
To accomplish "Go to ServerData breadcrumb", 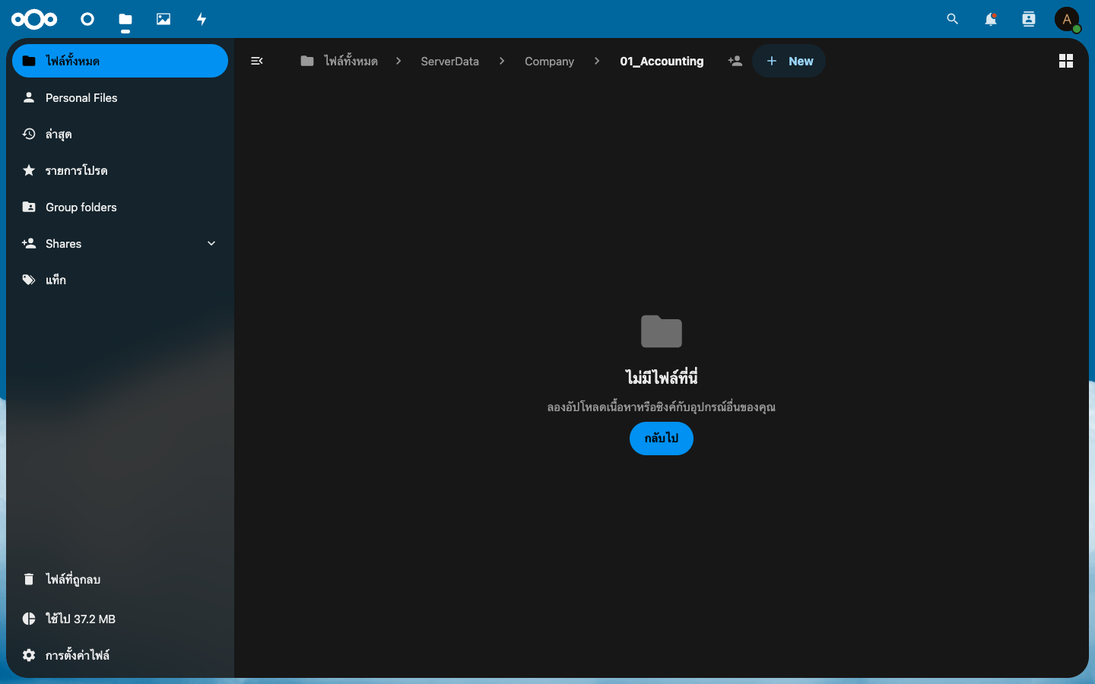I will coord(450,61).
